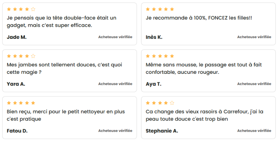This screenshot has width=279, height=142.
Task: Click the review text mentioning 'petit nettoyeur'
Action: click(x=66, y=115)
